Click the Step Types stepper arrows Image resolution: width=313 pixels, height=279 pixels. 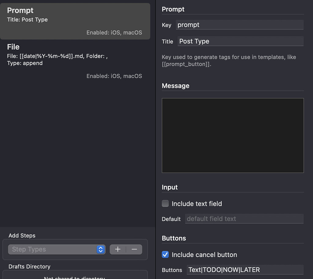click(x=100, y=249)
